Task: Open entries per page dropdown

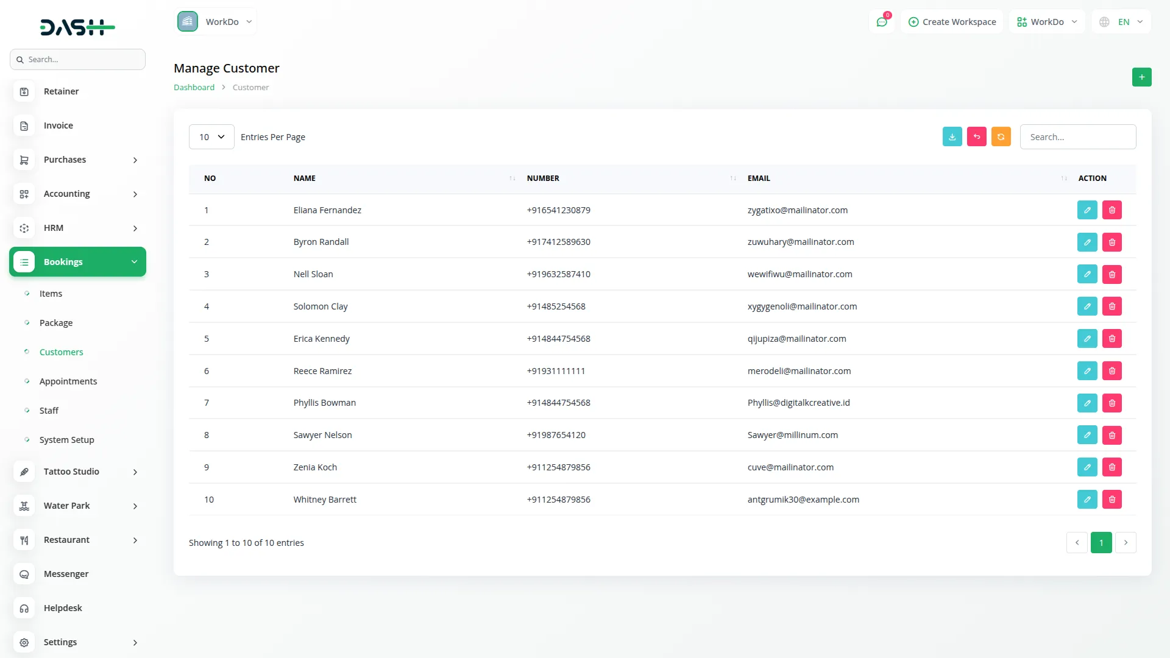Action: point(211,136)
